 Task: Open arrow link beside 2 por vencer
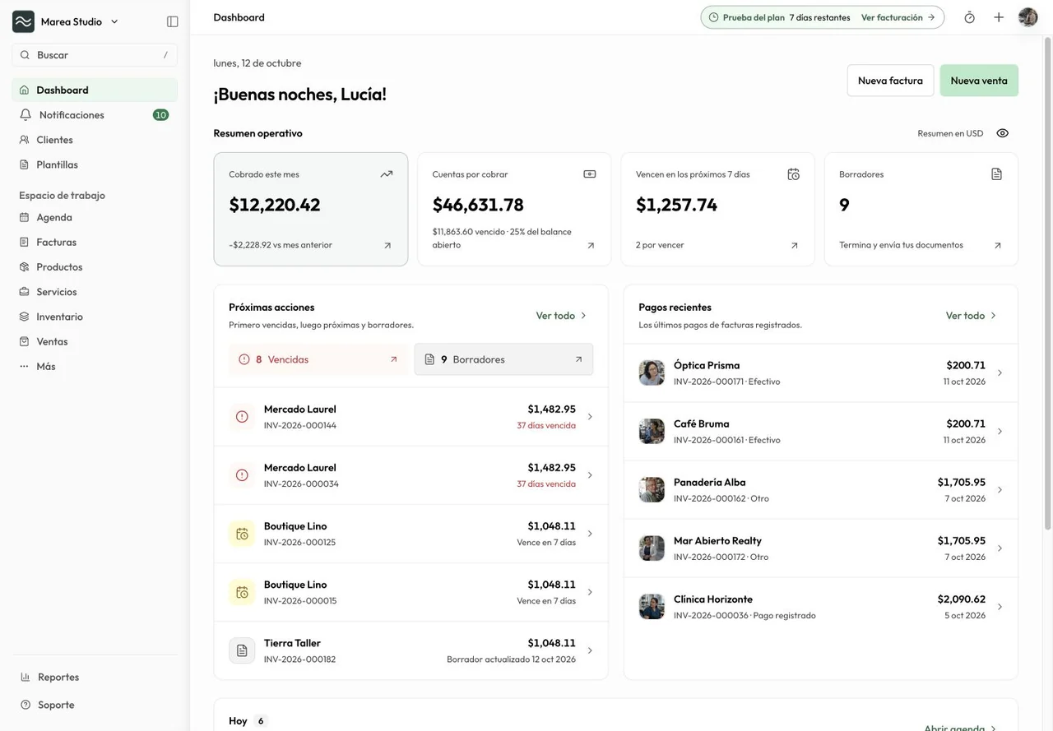pos(795,245)
